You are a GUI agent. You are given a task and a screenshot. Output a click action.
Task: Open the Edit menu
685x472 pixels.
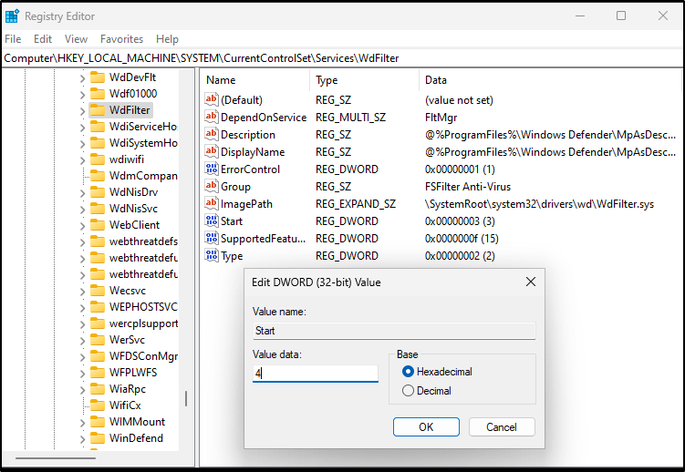coord(43,39)
